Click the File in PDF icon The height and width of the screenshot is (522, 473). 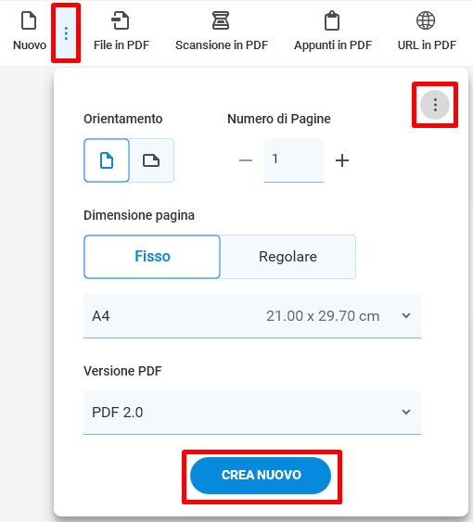[121, 20]
